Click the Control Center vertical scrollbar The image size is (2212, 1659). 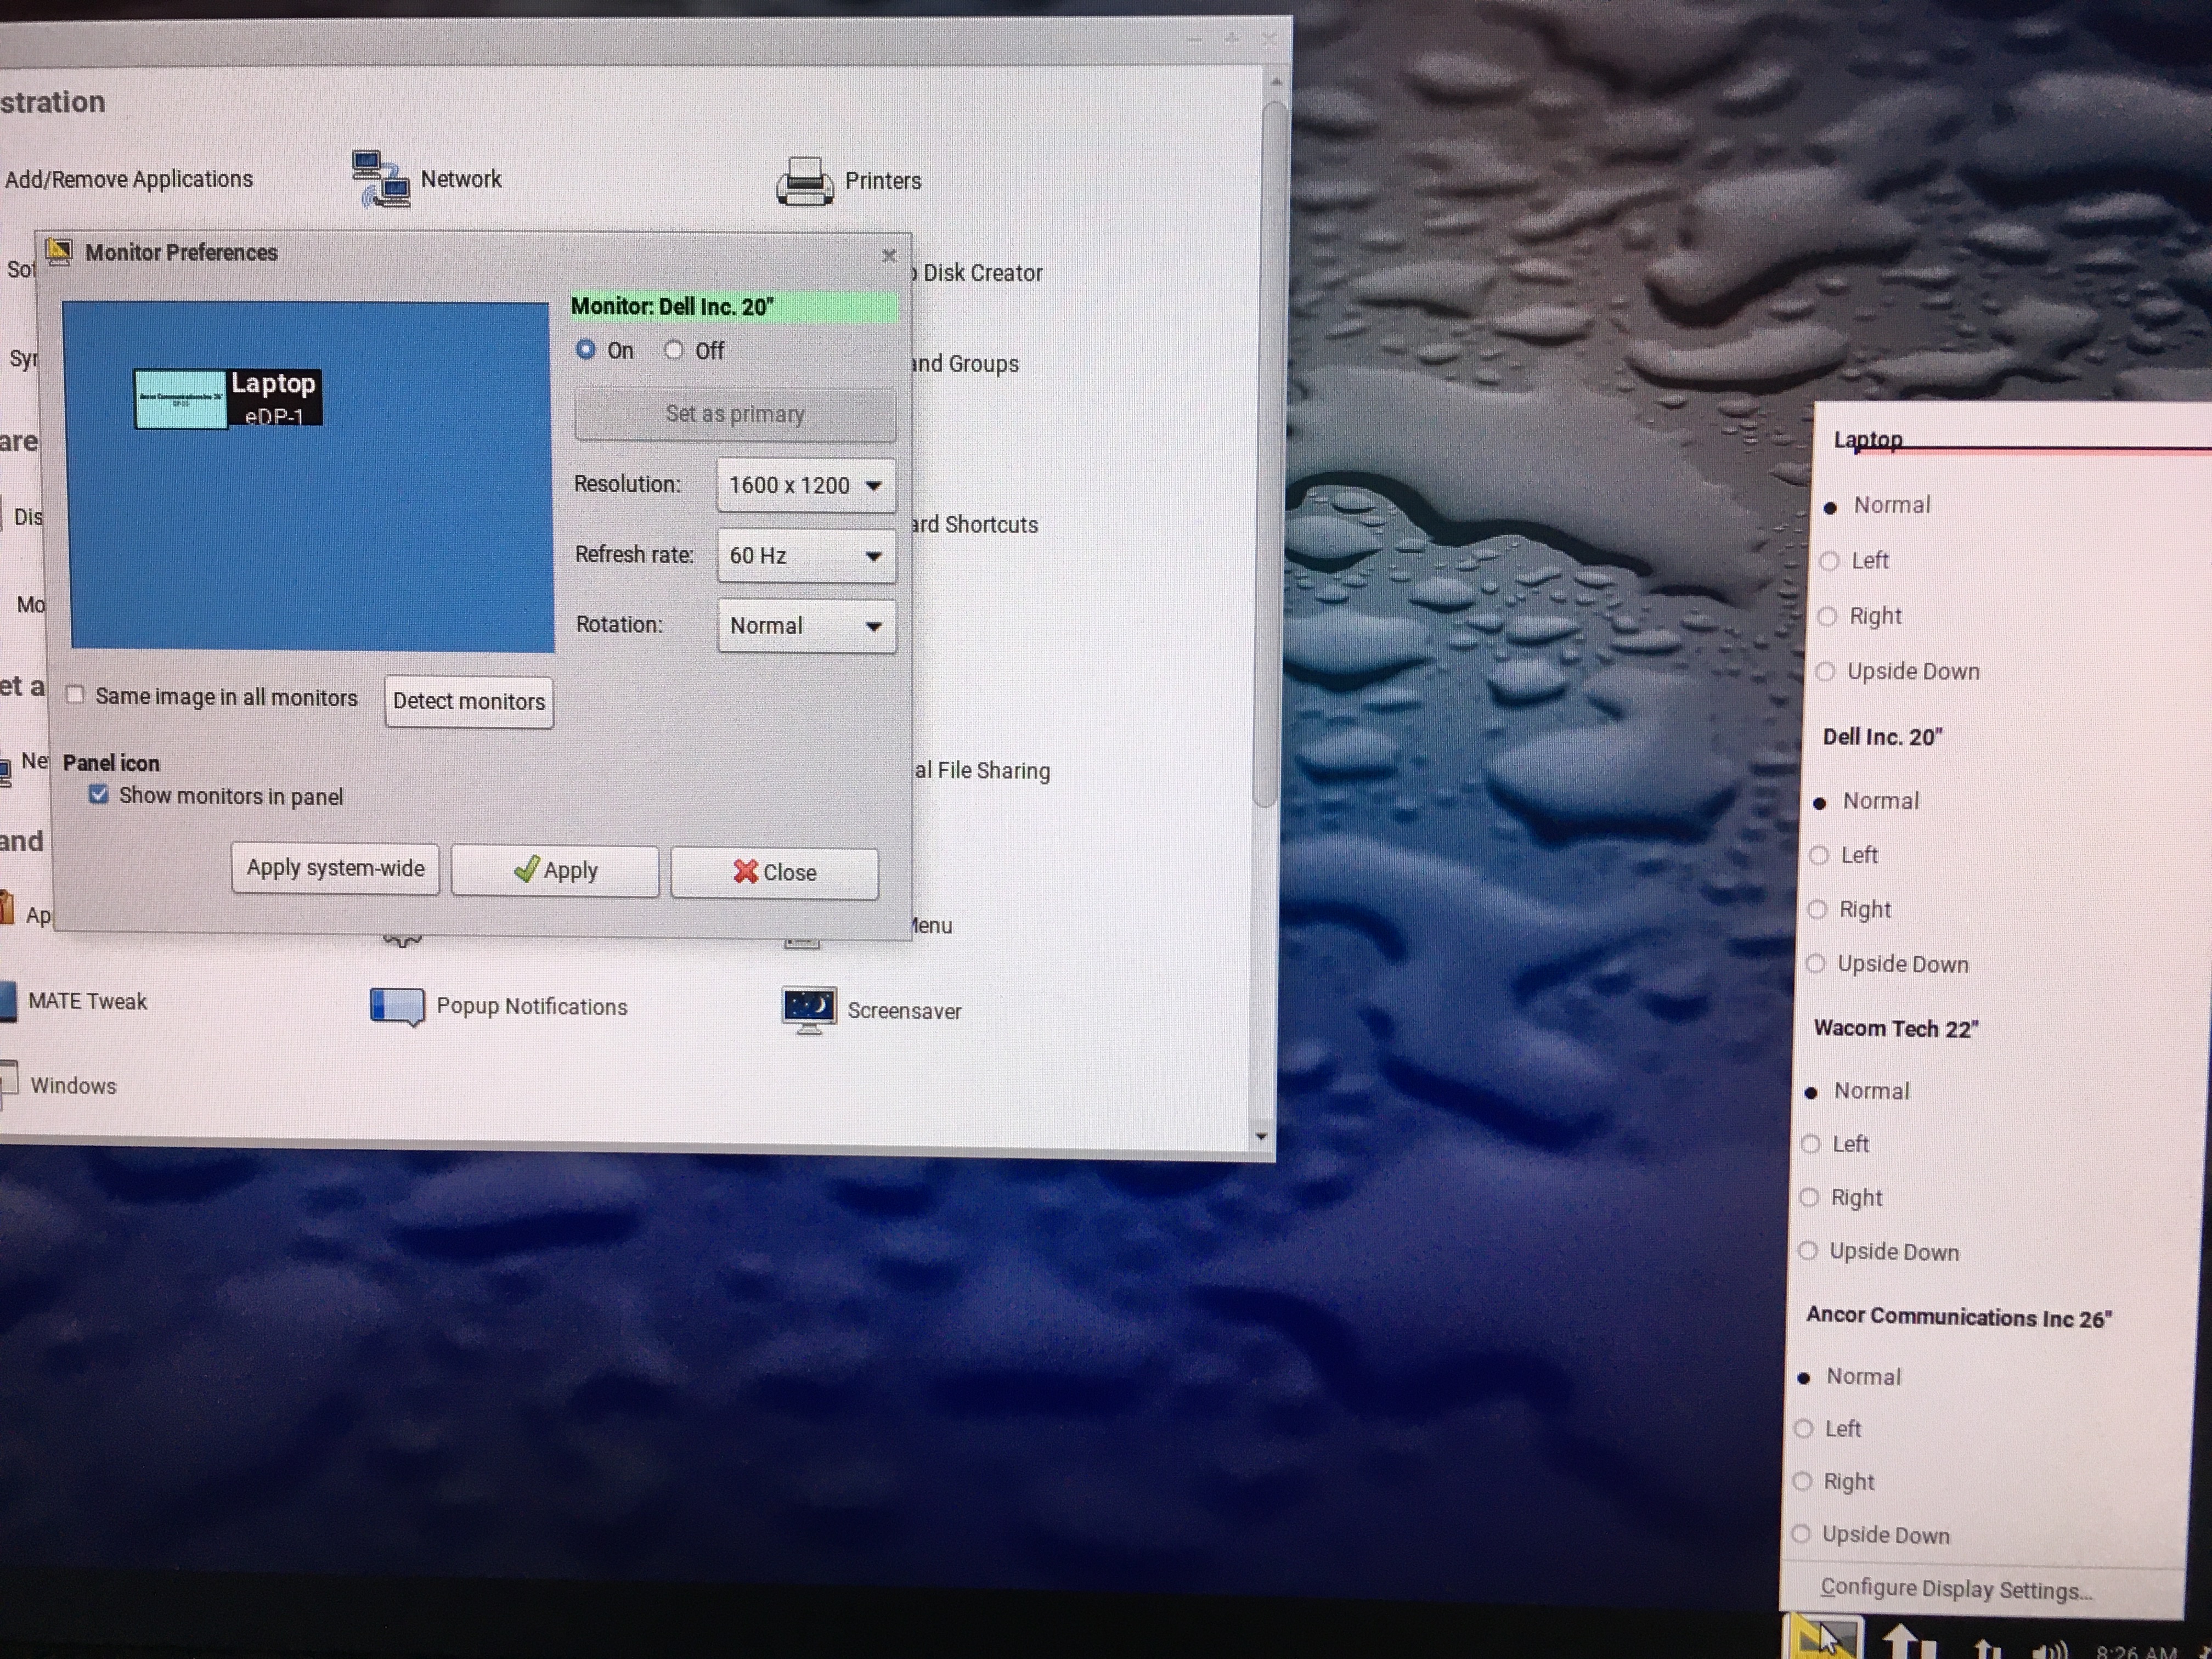point(1270,450)
